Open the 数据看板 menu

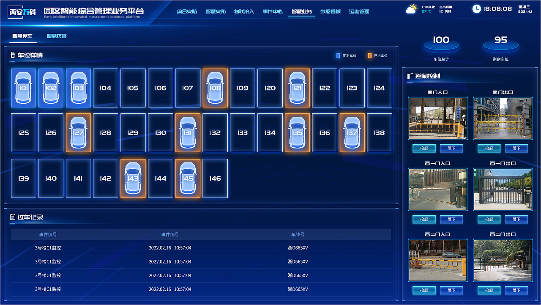tap(331, 11)
